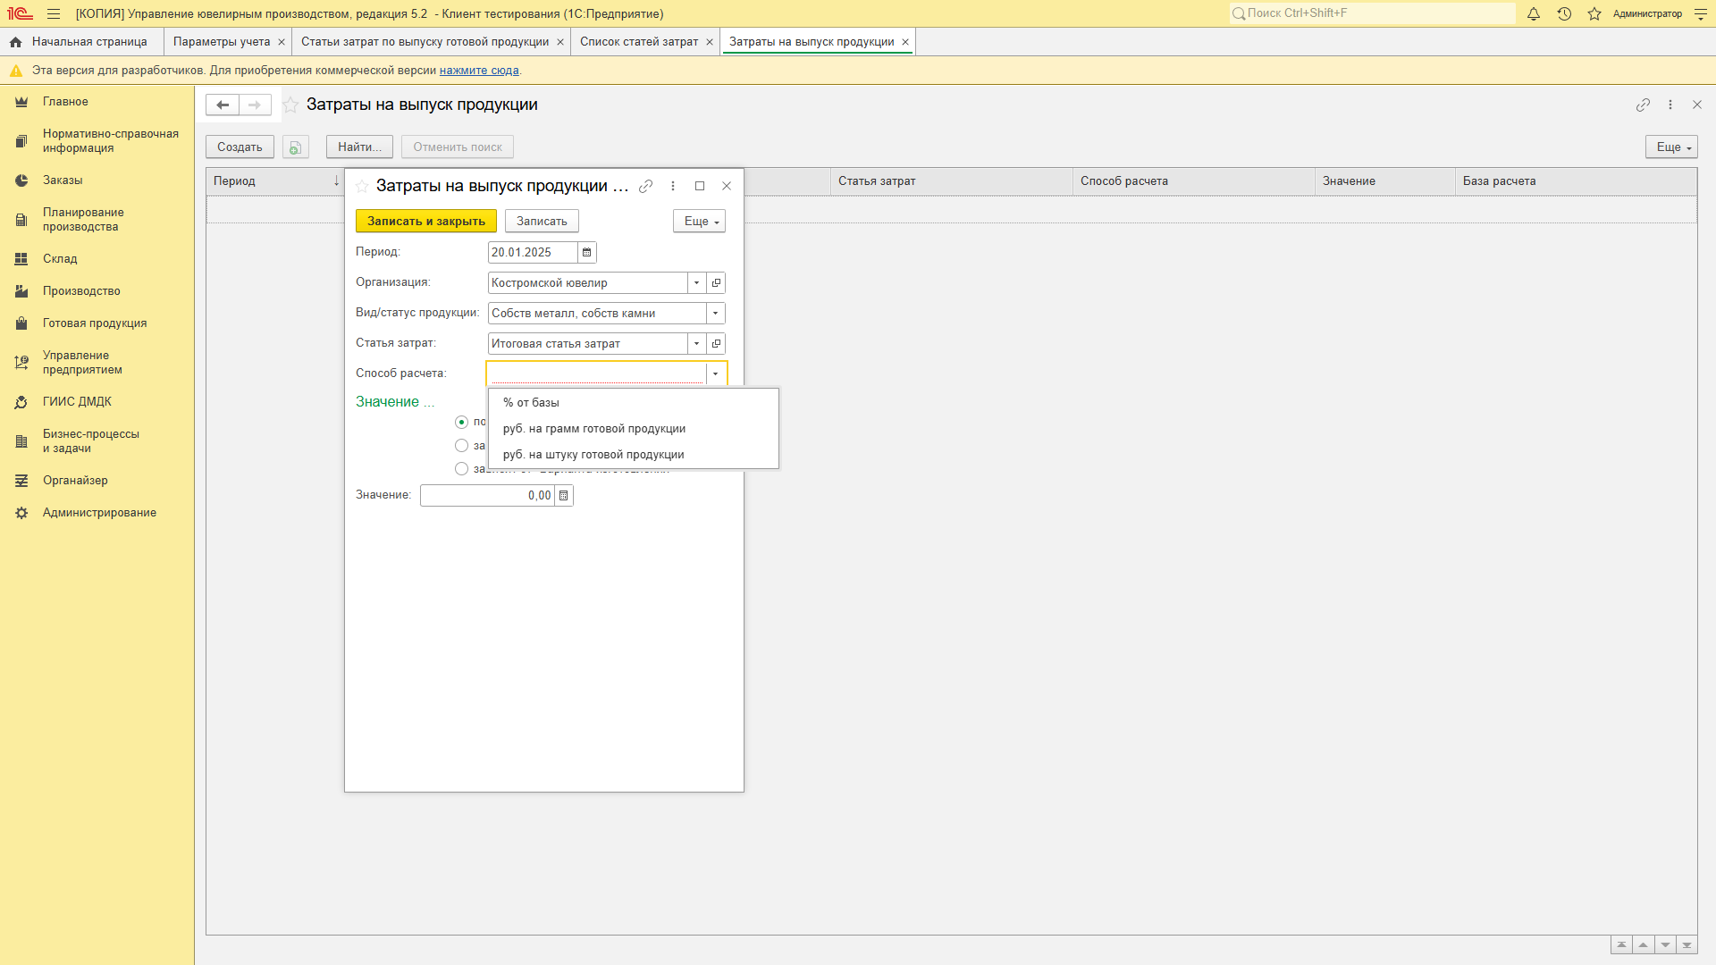Click into Период date field

click(x=533, y=253)
